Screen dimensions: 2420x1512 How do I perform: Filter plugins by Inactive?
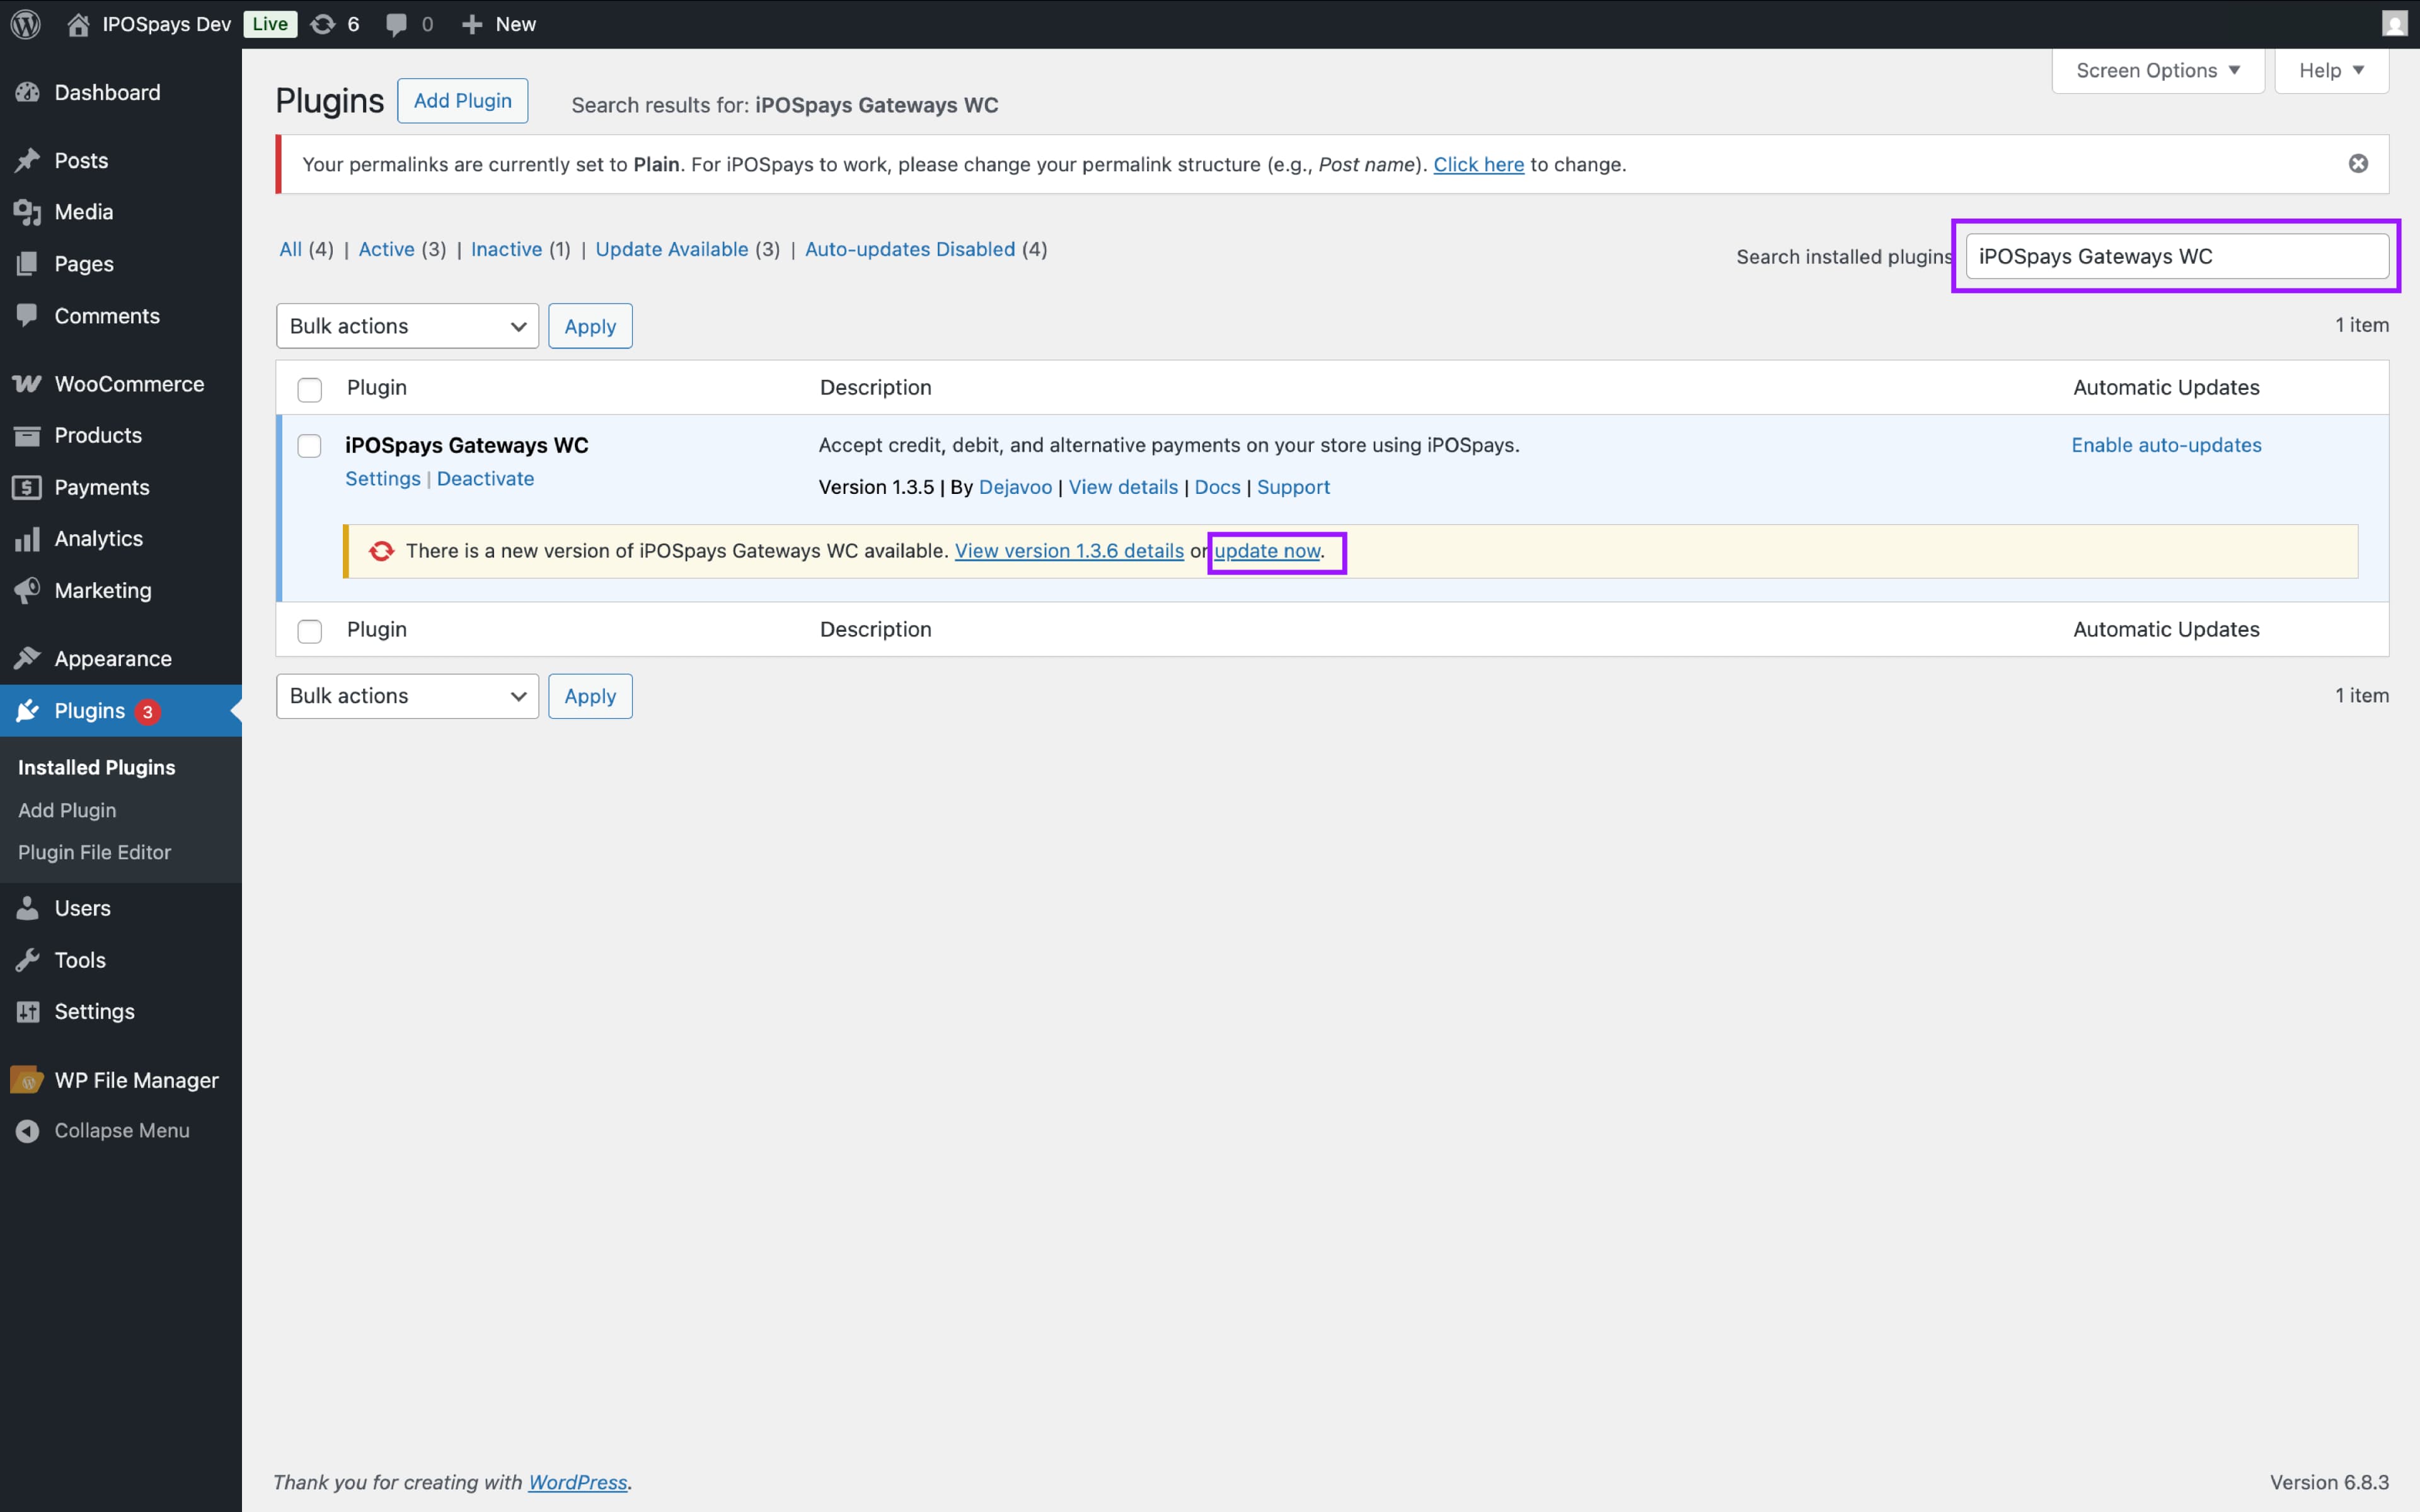[x=506, y=249]
